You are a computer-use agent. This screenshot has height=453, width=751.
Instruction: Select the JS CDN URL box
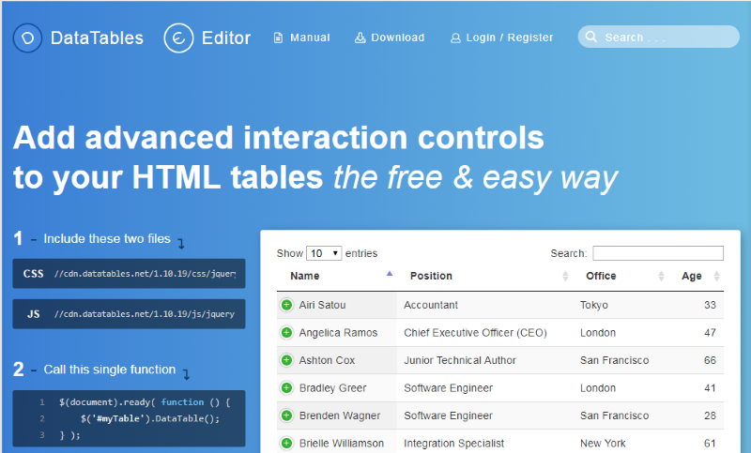tap(129, 314)
